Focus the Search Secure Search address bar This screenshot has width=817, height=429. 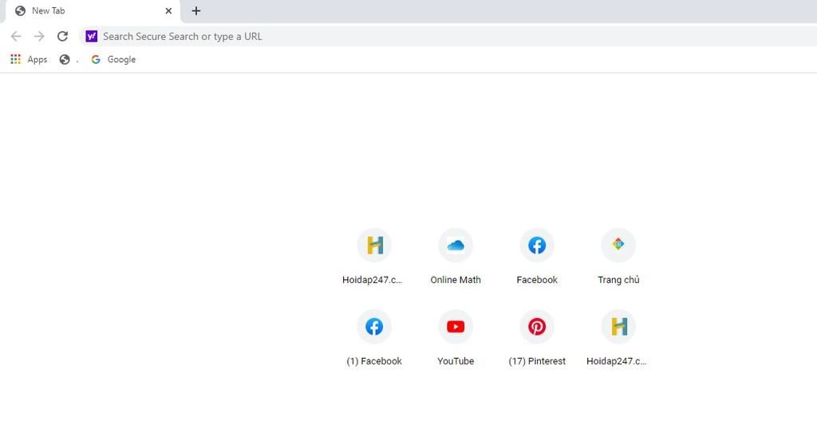[x=448, y=37]
